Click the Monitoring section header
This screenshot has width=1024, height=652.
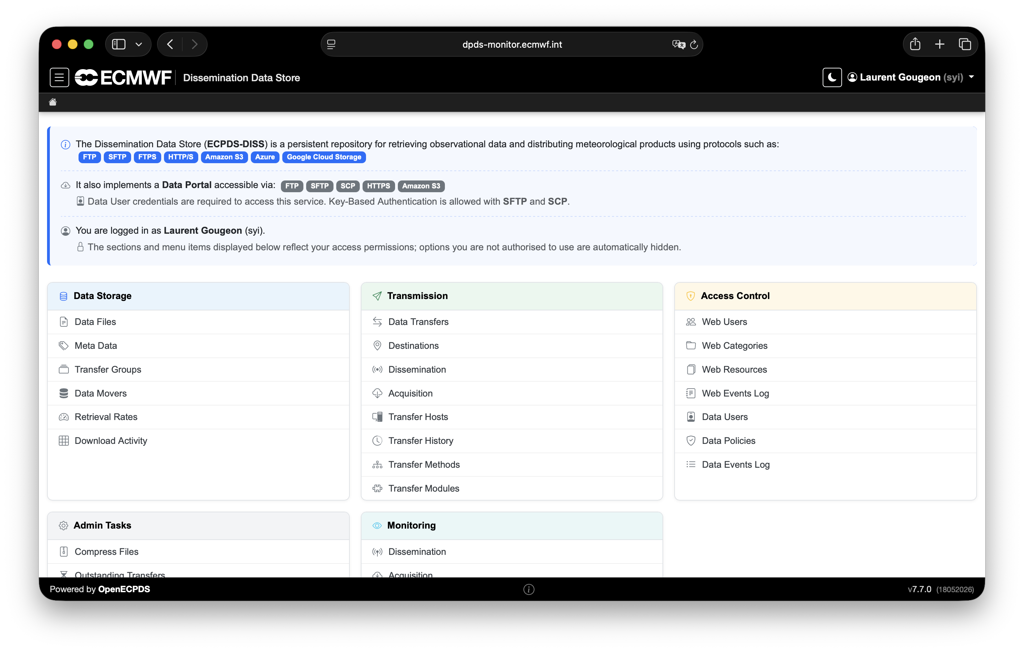pos(512,526)
